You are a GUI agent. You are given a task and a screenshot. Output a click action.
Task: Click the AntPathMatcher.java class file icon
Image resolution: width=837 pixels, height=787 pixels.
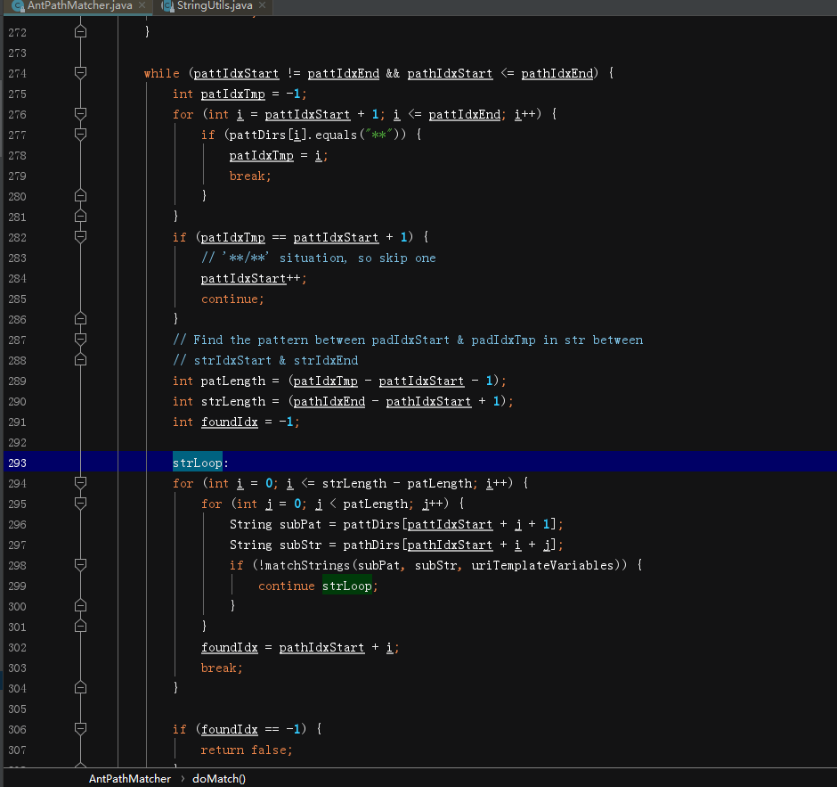18,6
